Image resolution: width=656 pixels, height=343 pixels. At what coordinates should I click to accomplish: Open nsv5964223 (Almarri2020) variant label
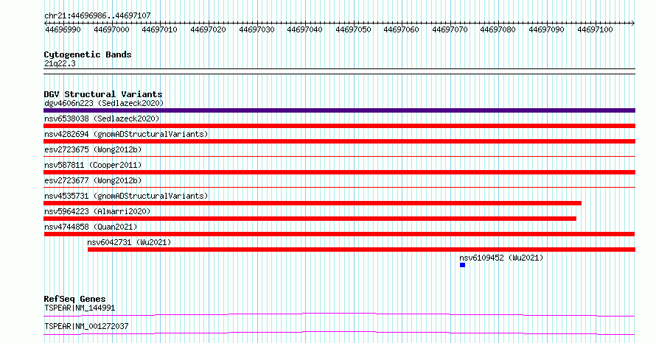click(x=97, y=211)
